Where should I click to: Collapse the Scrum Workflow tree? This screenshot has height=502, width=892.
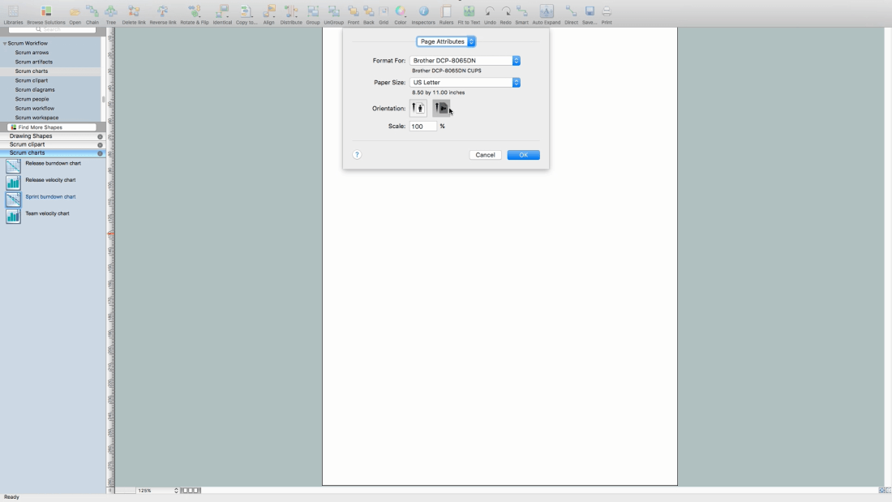pos(5,44)
